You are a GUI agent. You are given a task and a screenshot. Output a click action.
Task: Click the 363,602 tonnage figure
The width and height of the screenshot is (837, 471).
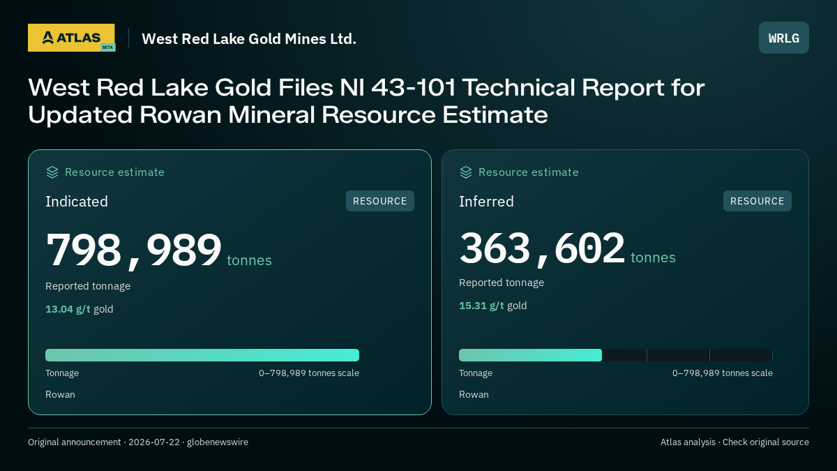click(542, 248)
